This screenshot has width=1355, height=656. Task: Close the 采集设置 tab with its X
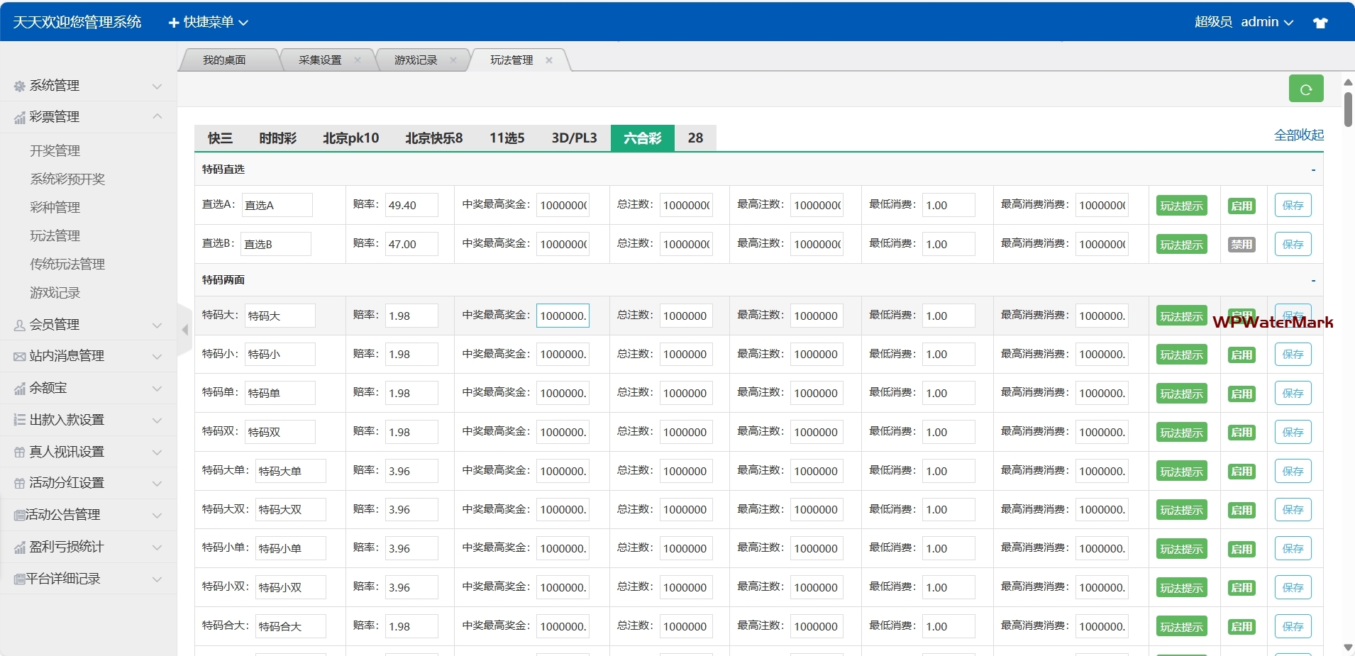point(358,60)
